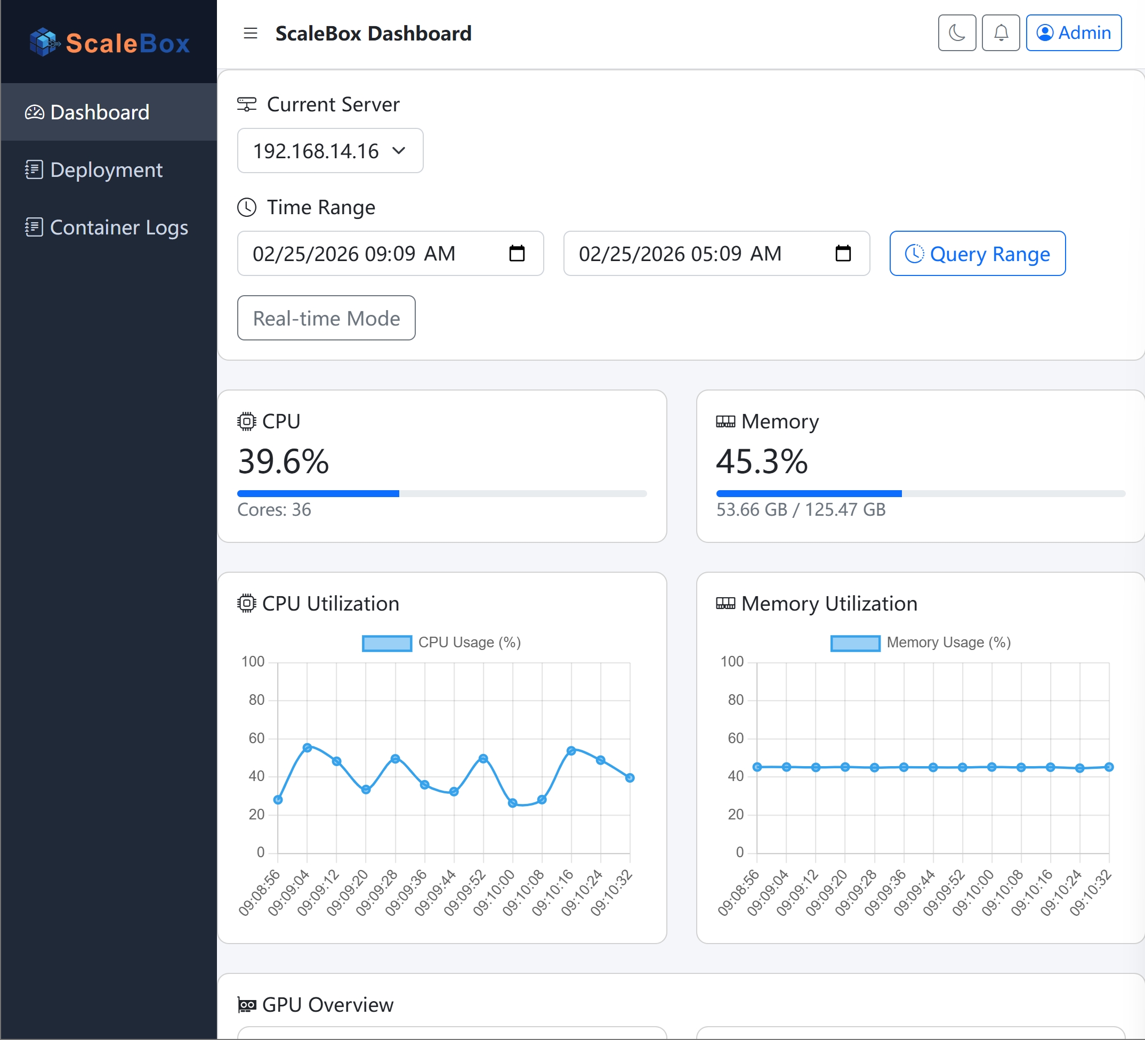Click the Current Server icon
Image resolution: width=1145 pixels, height=1040 pixels.
tap(246, 104)
